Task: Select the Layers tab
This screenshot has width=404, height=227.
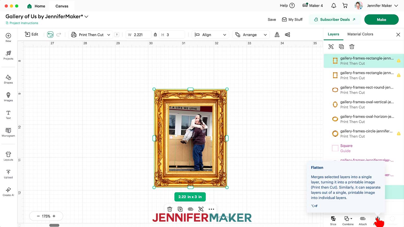Action: coord(333,34)
